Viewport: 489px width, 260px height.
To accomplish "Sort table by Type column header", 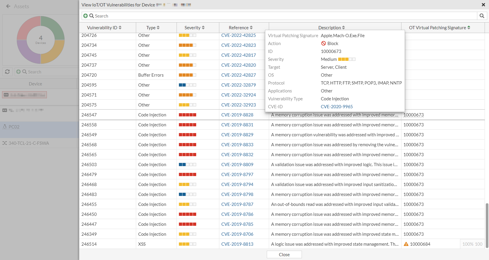I will tap(153, 27).
